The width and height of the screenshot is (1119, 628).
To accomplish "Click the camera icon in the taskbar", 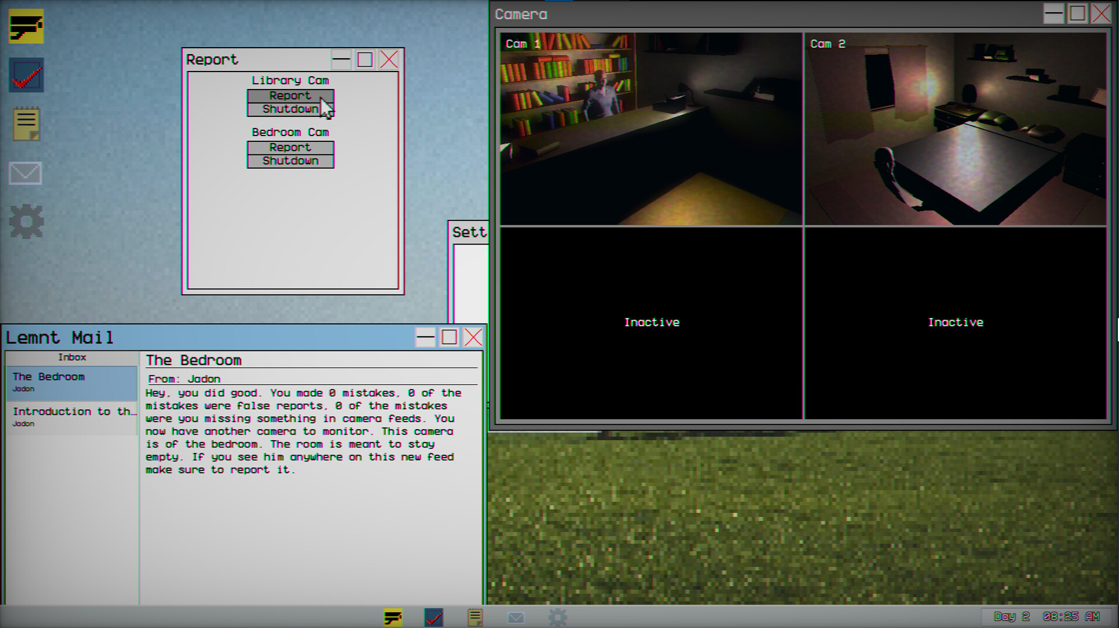I will 393,617.
